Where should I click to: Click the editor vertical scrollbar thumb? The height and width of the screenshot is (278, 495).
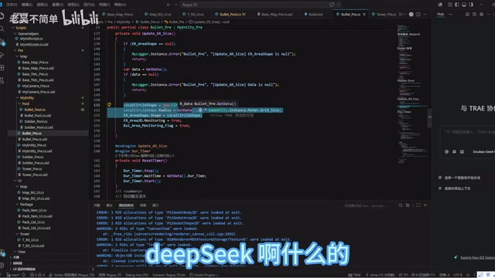[429, 118]
